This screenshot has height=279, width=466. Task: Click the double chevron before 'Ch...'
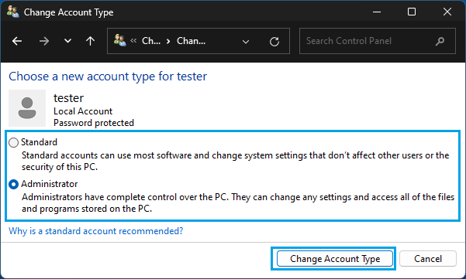click(133, 41)
